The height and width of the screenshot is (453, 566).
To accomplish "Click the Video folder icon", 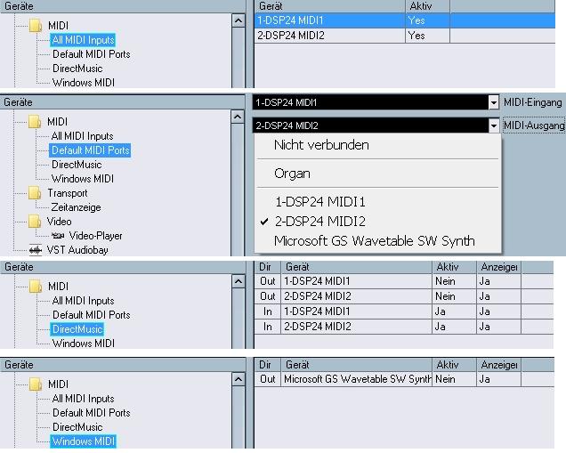I will tap(35, 222).
